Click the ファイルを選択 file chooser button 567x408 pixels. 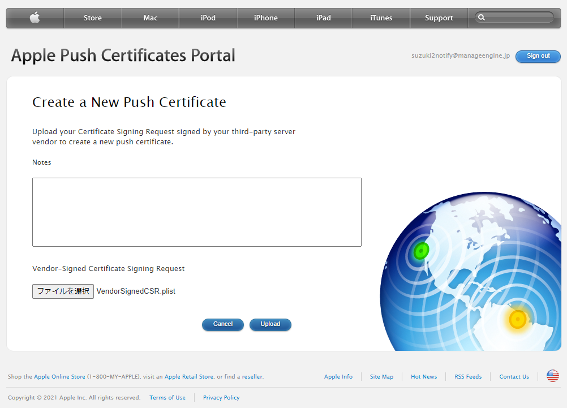click(x=63, y=291)
